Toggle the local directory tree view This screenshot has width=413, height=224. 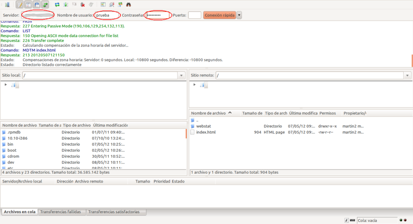point(28,4)
